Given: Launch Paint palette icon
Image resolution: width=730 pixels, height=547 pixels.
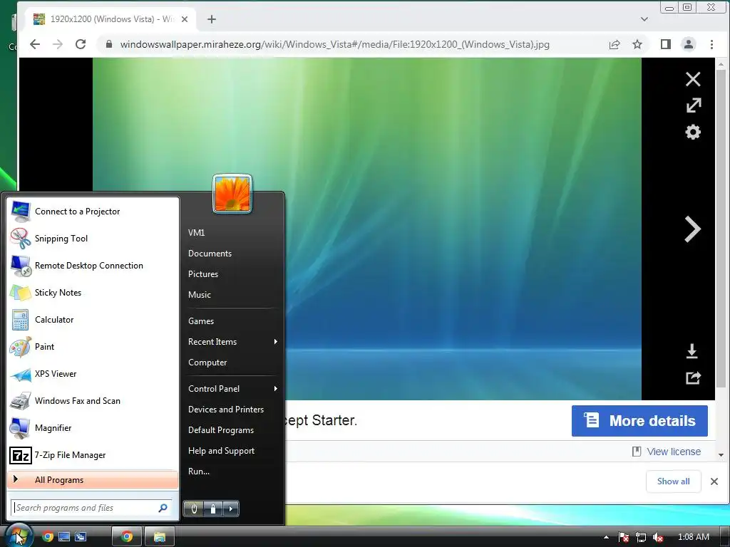Looking at the screenshot, I should pyautogui.click(x=21, y=347).
